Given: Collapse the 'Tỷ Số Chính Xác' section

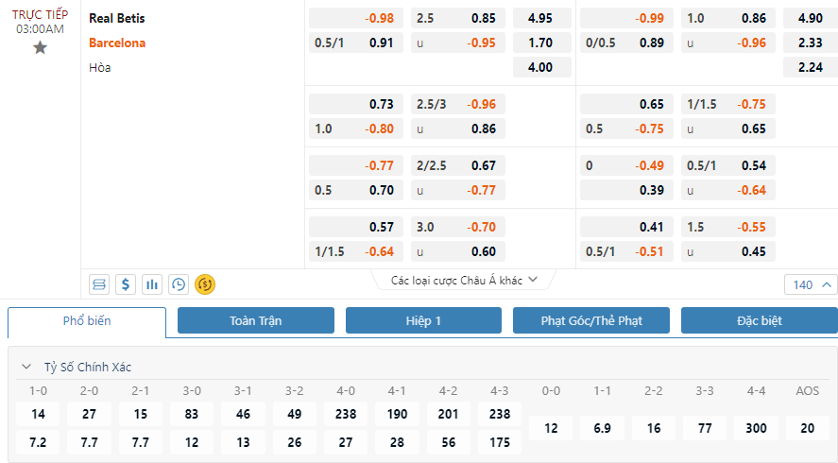Looking at the screenshot, I should pos(26,367).
